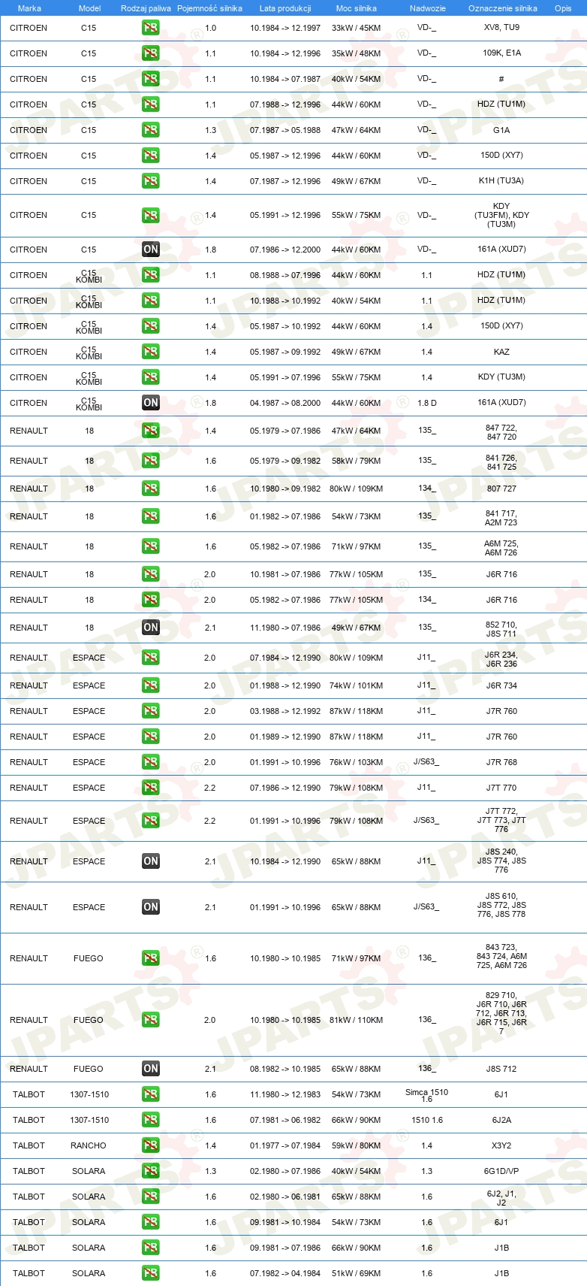Click the '03.1988 -> 12.1992' production years cell

[285, 711]
